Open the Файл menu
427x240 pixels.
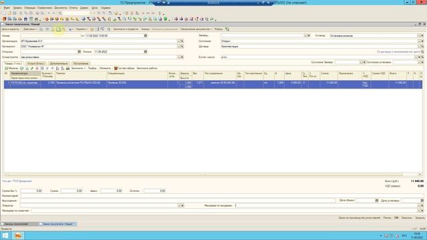tap(7, 8)
